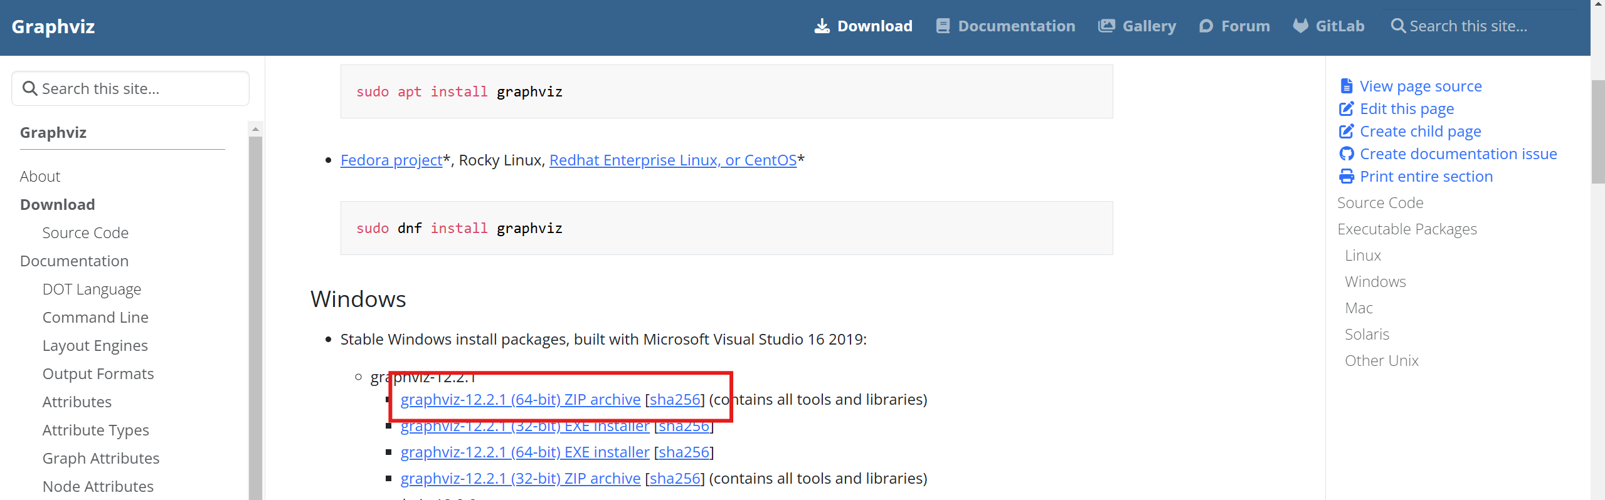Jump to Source Code in page contents

[x=1380, y=202]
